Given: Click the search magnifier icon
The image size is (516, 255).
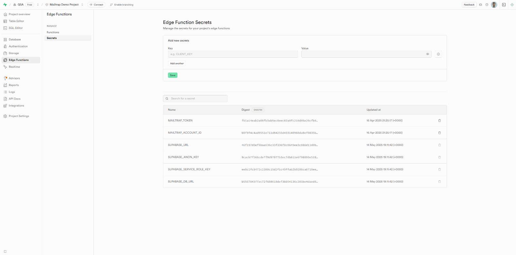Looking at the screenshot, I should coord(167,99).
